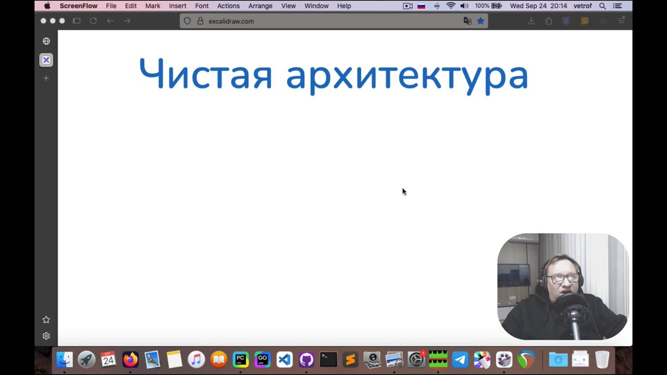
Task: Click the excalidraw.com address bar
Action: pos(333,21)
